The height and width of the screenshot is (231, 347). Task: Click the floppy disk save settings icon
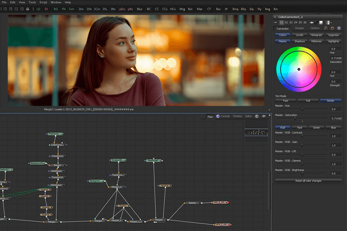pos(321,22)
